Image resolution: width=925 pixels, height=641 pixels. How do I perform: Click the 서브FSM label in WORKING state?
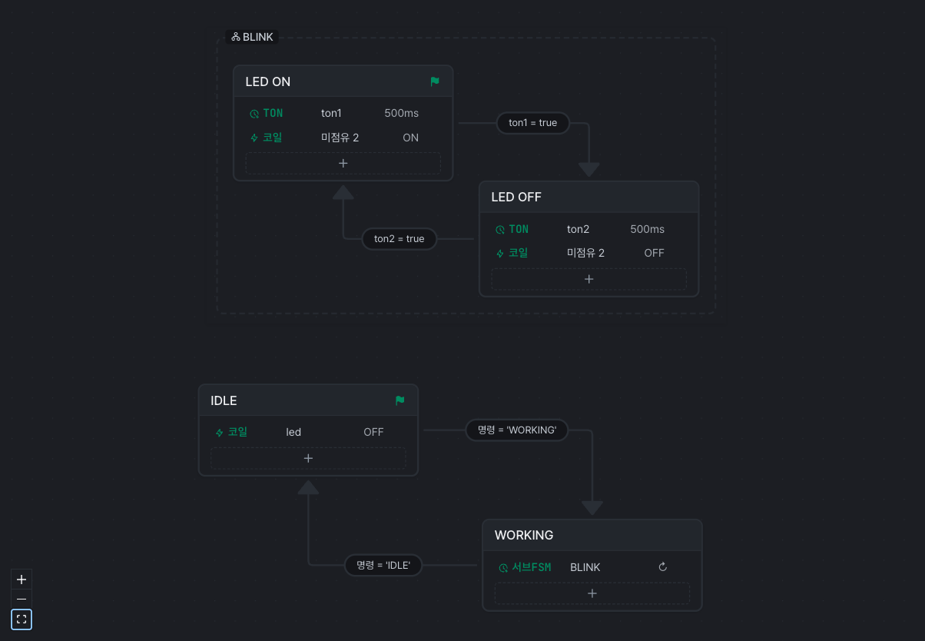pos(532,567)
